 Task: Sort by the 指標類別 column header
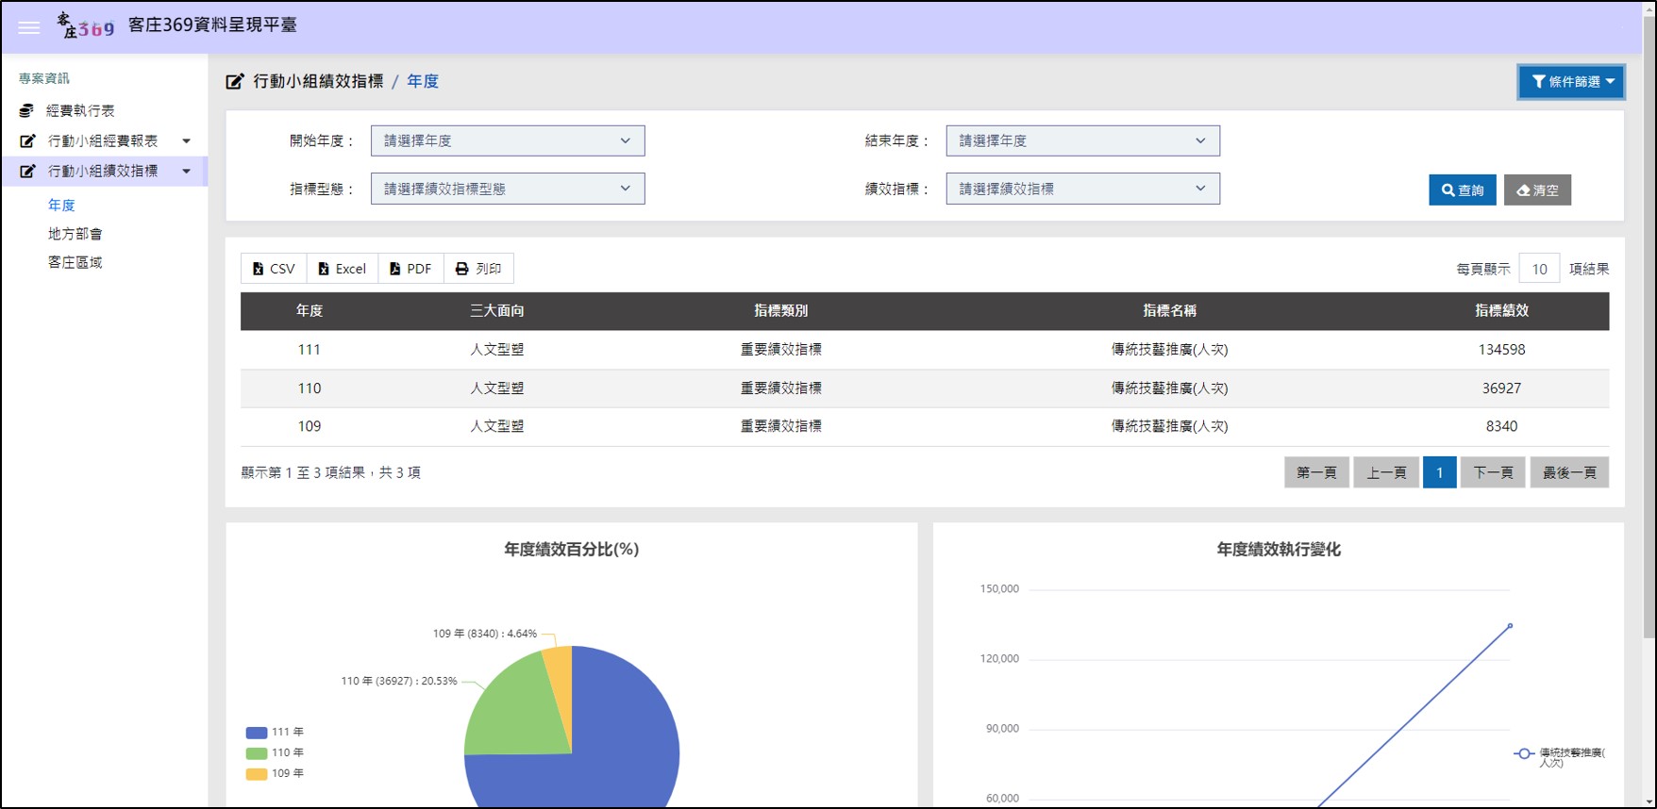click(781, 311)
